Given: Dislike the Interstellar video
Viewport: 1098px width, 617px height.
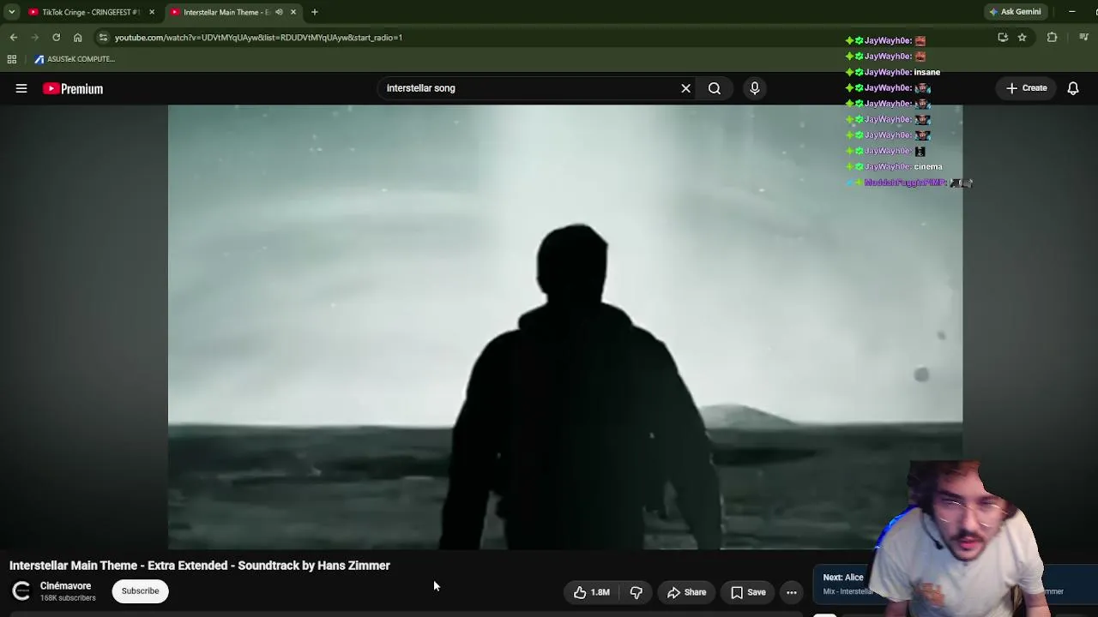Looking at the screenshot, I should [636, 592].
